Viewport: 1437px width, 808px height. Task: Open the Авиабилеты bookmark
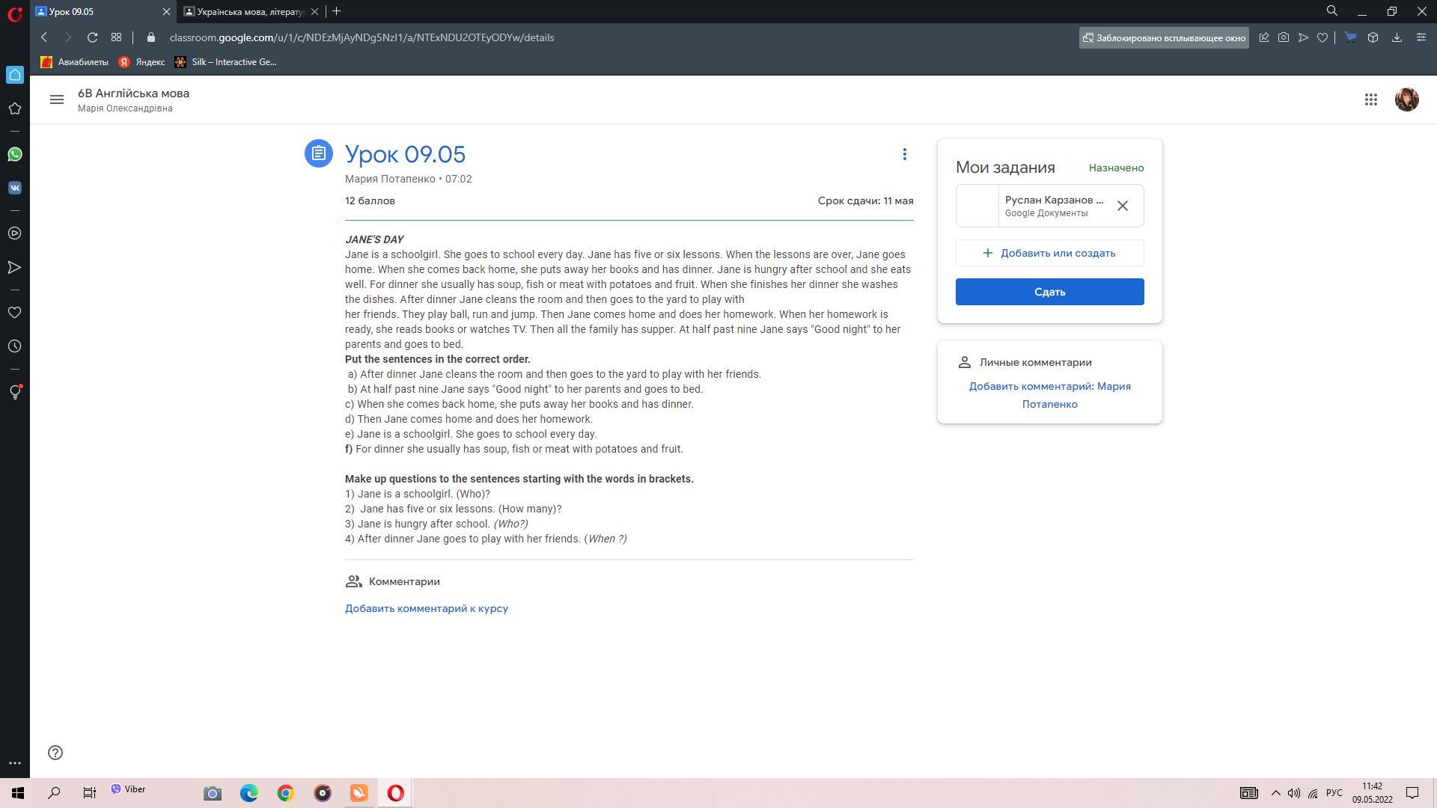point(75,62)
